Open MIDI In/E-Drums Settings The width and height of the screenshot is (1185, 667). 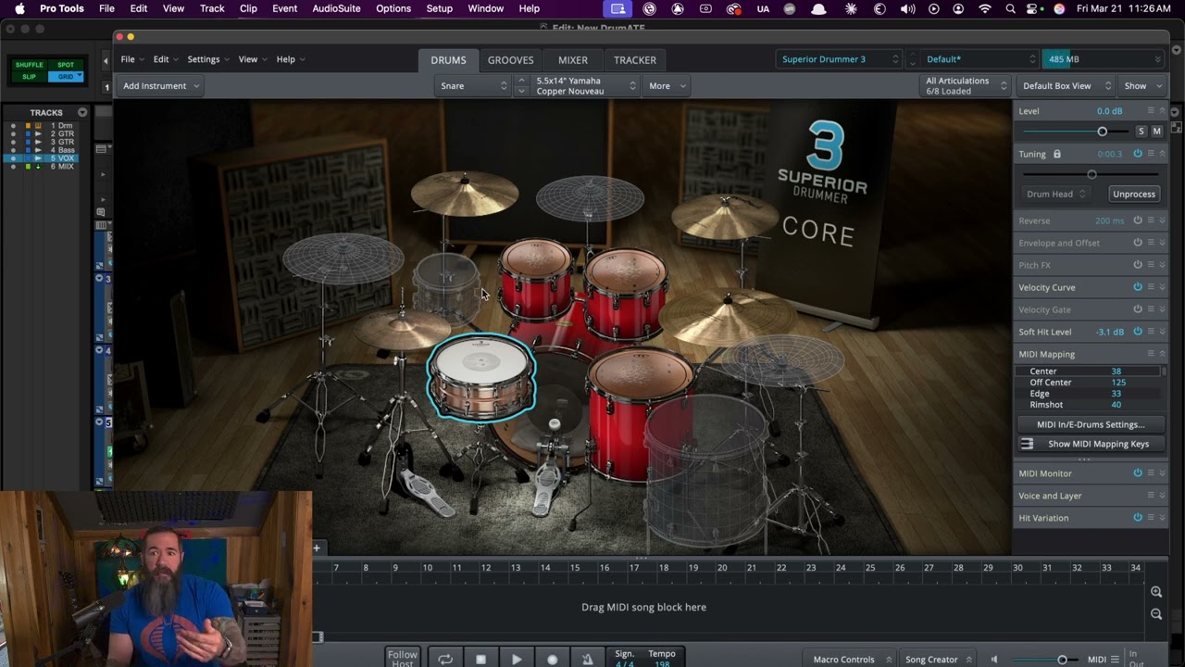1091,424
